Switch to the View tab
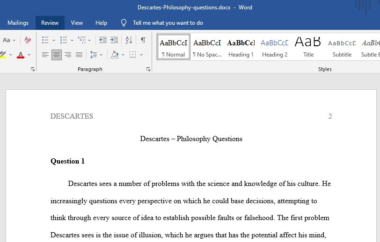This screenshot has height=242, width=380. coord(77,23)
